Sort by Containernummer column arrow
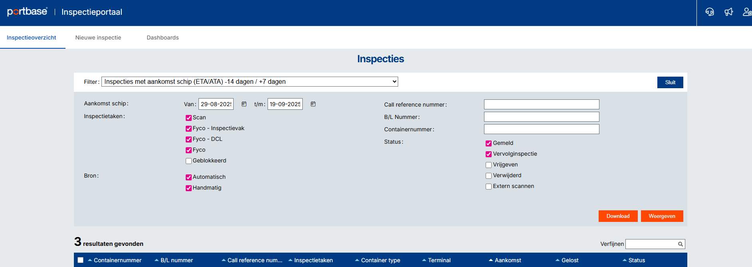Screen dimensions: 752x267 90,260
